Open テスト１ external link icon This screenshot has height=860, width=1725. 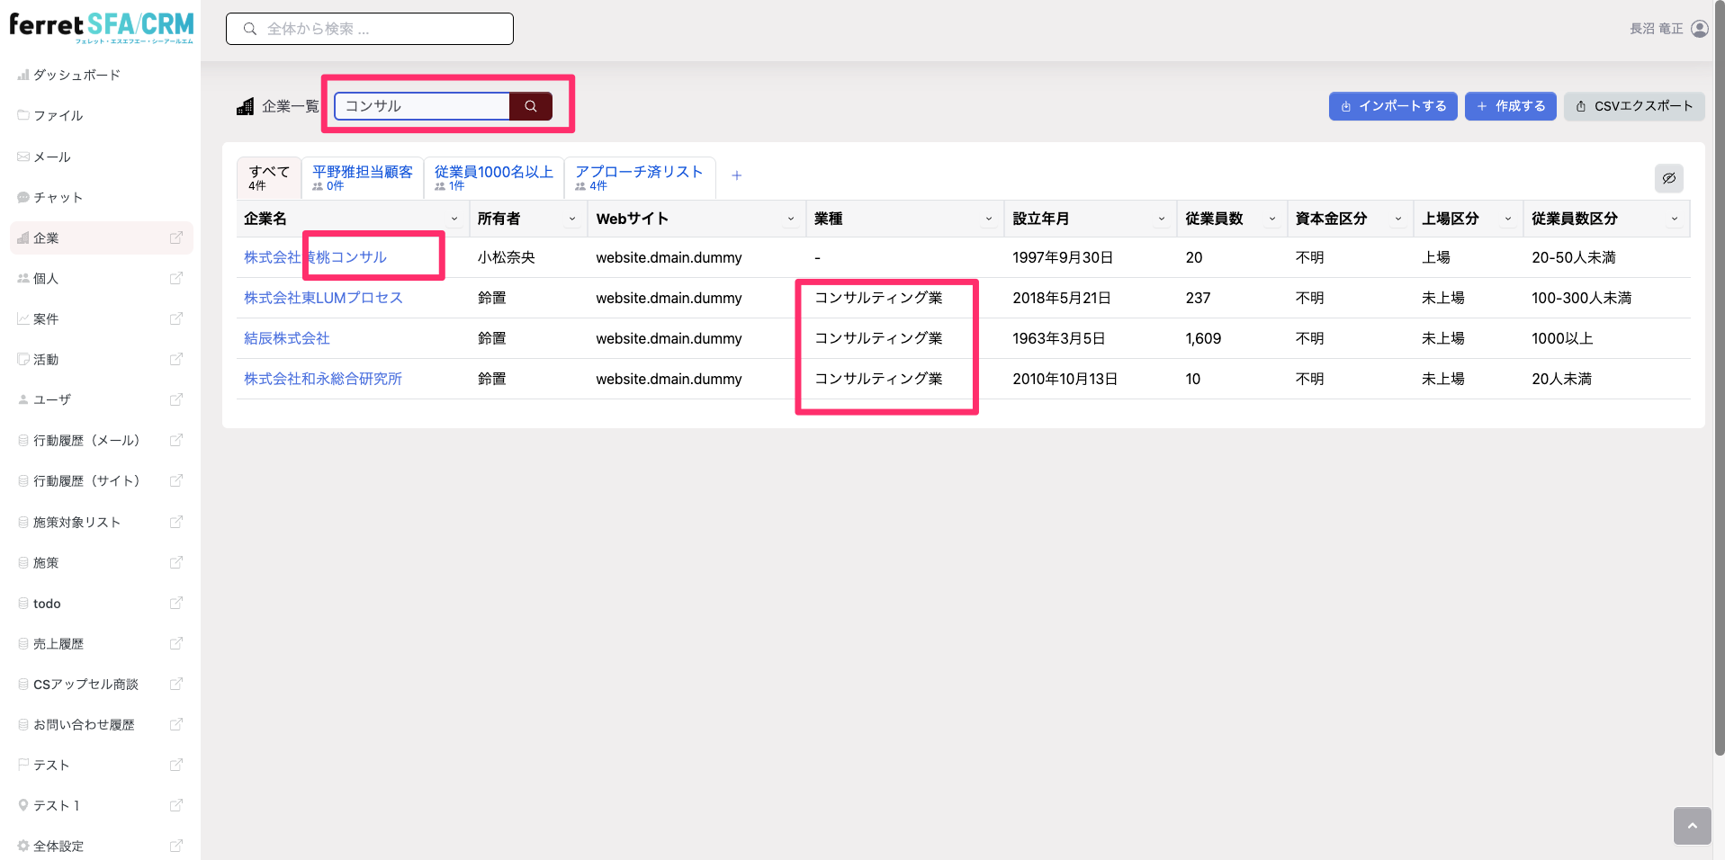(176, 805)
